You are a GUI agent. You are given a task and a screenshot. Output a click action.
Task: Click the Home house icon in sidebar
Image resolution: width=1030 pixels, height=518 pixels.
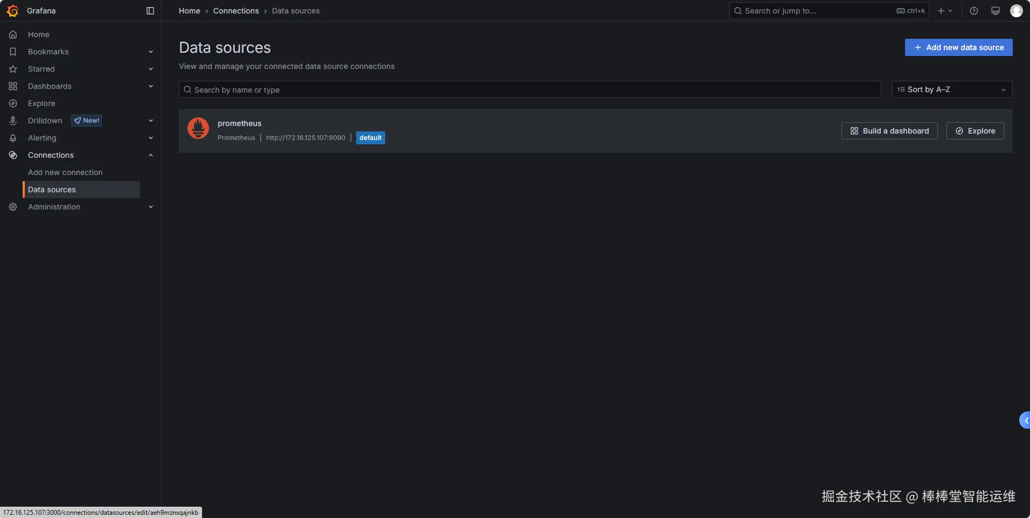pos(13,34)
